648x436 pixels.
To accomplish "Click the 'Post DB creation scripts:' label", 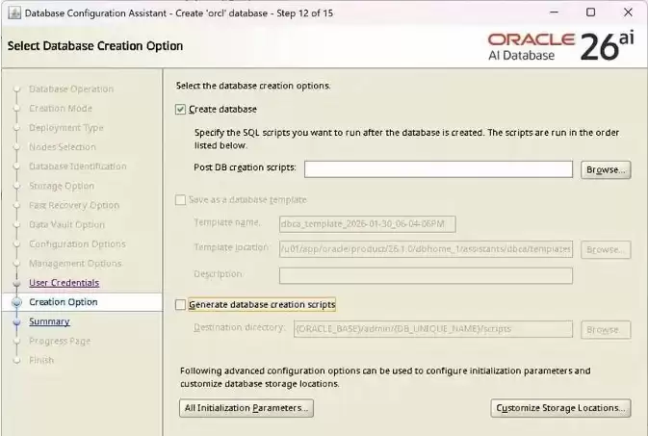I will point(246,167).
